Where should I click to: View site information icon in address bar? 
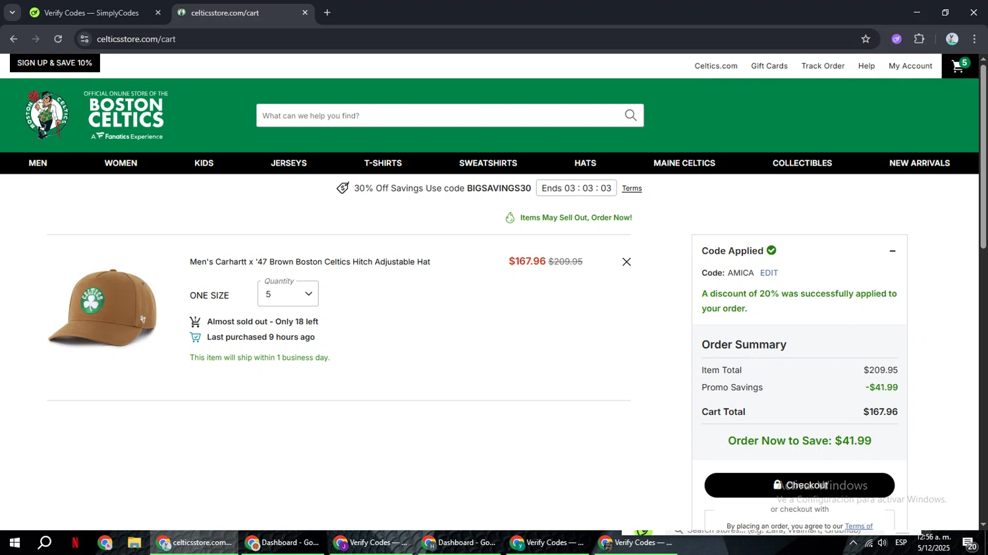click(x=84, y=39)
